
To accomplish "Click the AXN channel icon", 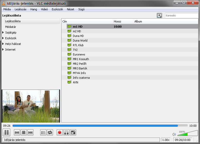I will [69, 82].
